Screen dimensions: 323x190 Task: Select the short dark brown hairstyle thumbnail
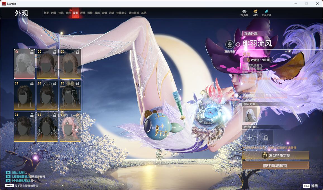click(24, 127)
